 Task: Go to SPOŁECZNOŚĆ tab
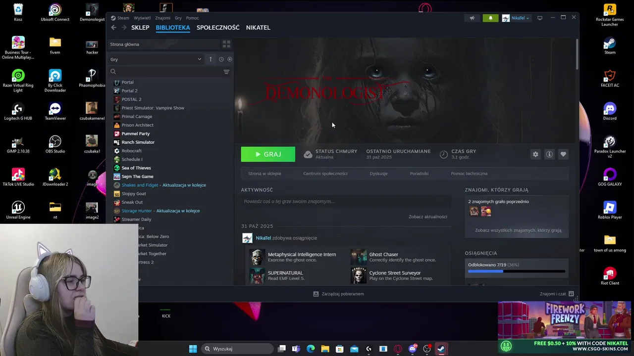pyautogui.click(x=218, y=28)
